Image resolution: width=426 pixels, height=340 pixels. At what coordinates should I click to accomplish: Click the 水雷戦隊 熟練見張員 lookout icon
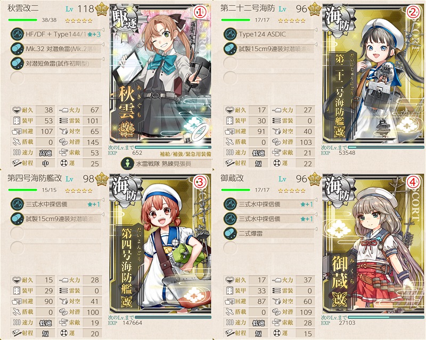[127, 164]
